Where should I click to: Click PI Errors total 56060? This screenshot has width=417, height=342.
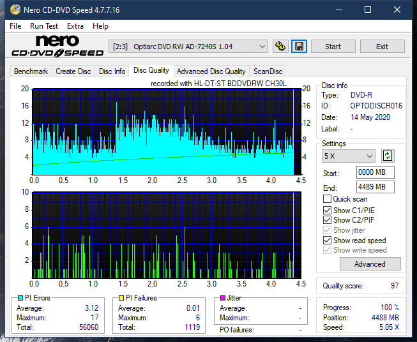pyautogui.click(x=89, y=327)
